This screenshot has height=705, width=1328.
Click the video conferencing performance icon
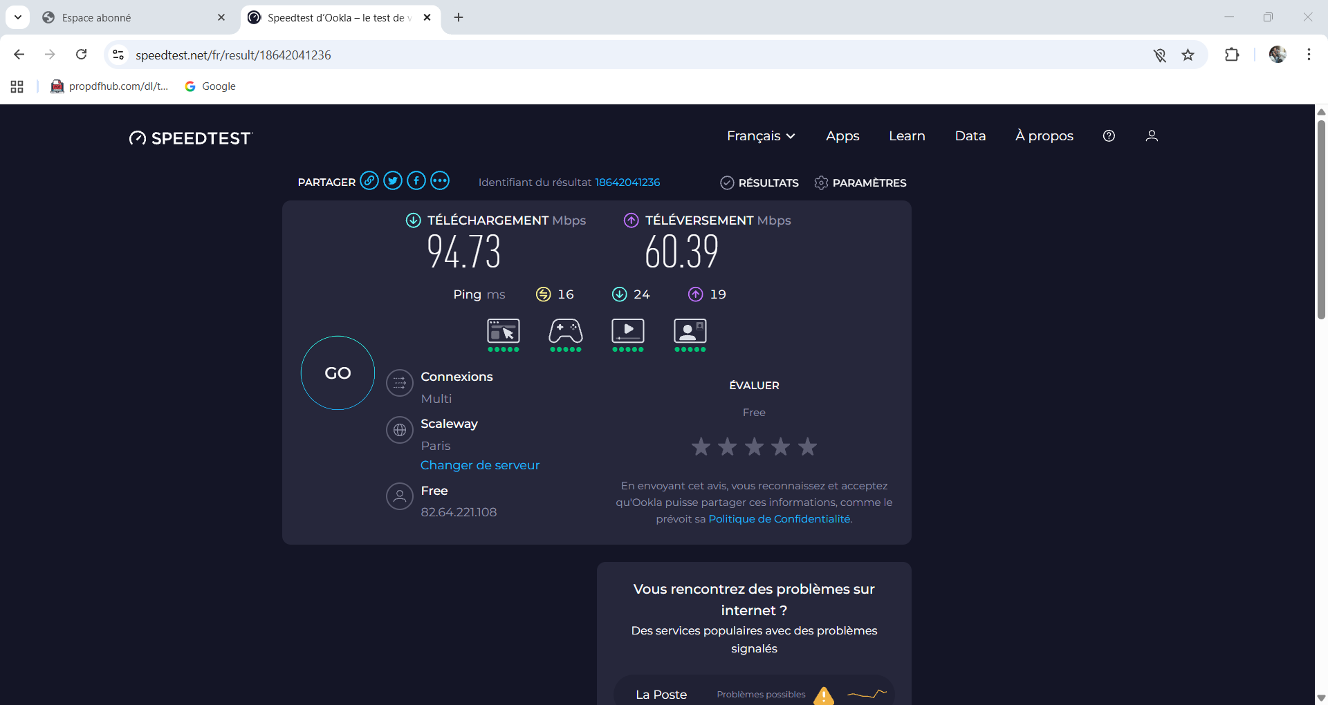click(690, 335)
